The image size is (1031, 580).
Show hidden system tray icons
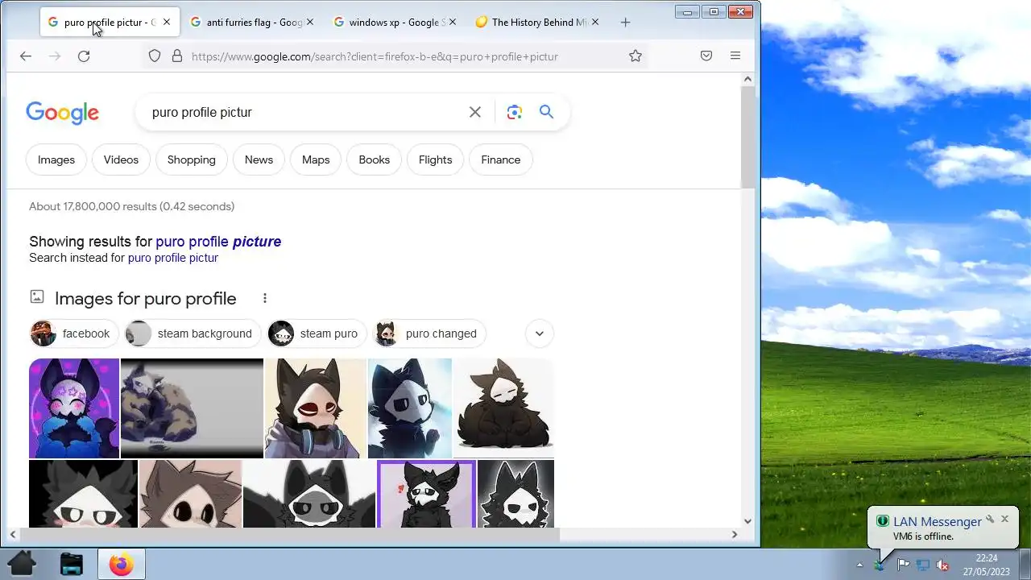859,565
